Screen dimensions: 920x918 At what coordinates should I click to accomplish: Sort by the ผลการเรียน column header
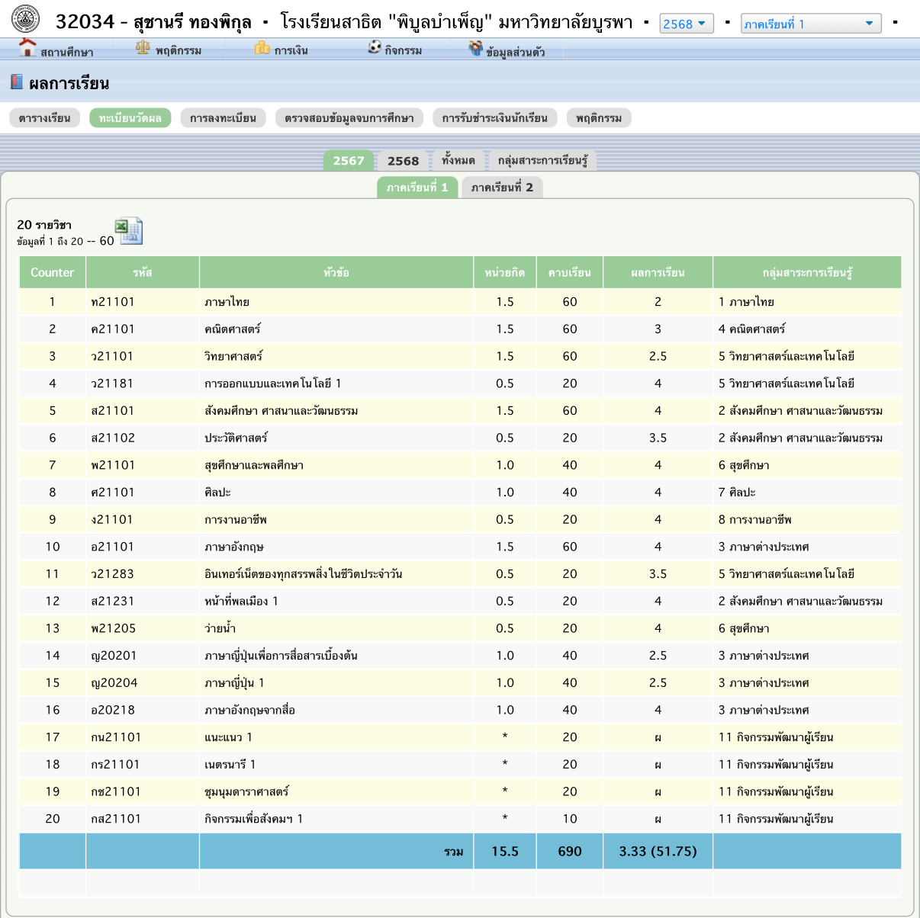[x=658, y=272]
